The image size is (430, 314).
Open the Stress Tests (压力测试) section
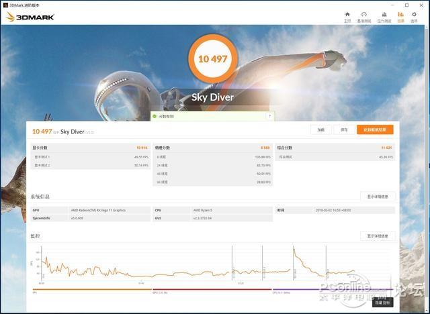[x=384, y=17]
